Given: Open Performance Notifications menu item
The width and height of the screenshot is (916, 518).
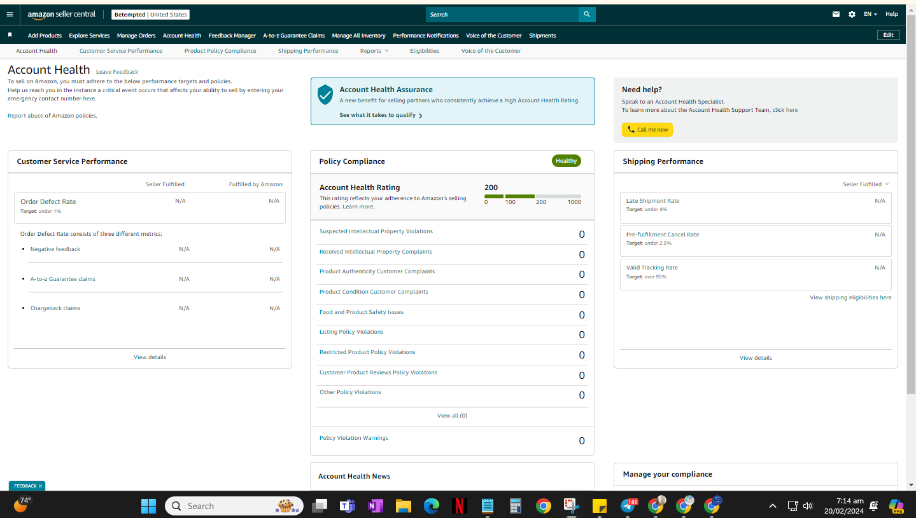Looking at the screenshot, I should 425,36.
